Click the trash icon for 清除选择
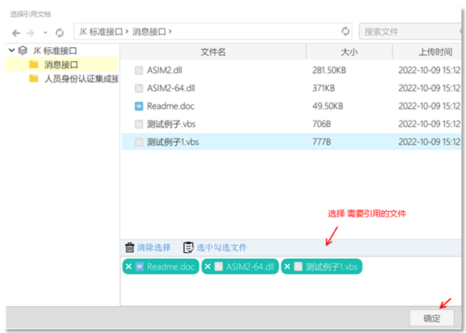The width and height of the screenshot is (466, 333). (130, 247)
